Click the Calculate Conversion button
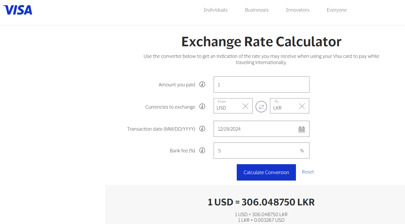The width and height of the screenshot is (405, 224). pyautogui.click(x=266, y=172)
